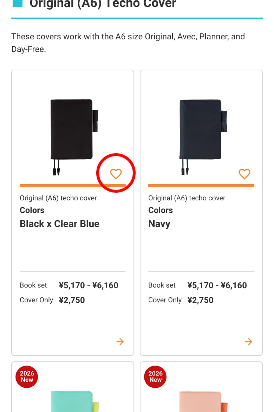Select the Black x Clear Blue title

(x=59, y=224)
